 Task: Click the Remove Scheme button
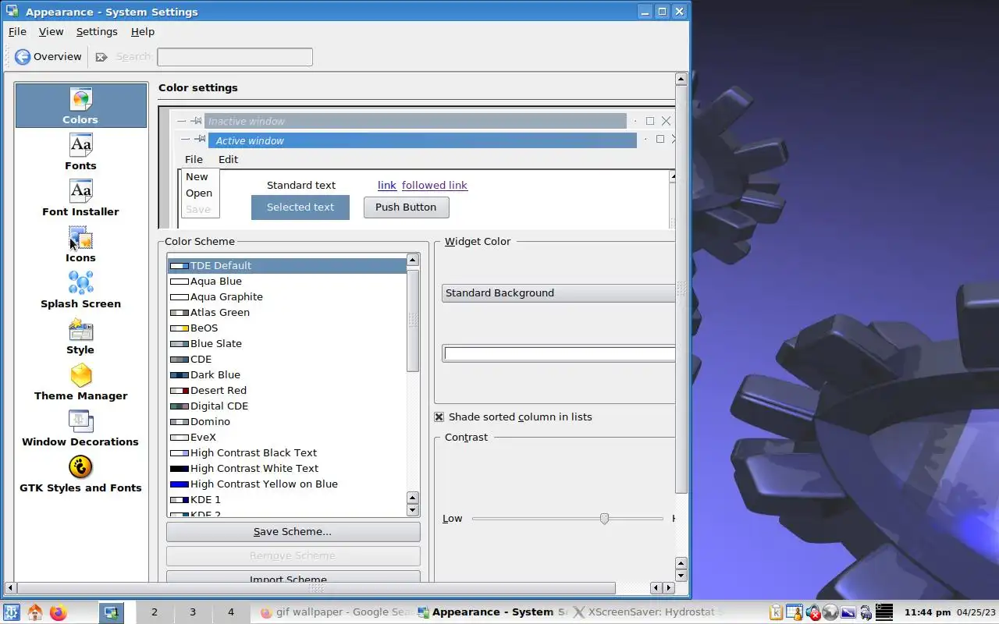[x=293, y=556]
